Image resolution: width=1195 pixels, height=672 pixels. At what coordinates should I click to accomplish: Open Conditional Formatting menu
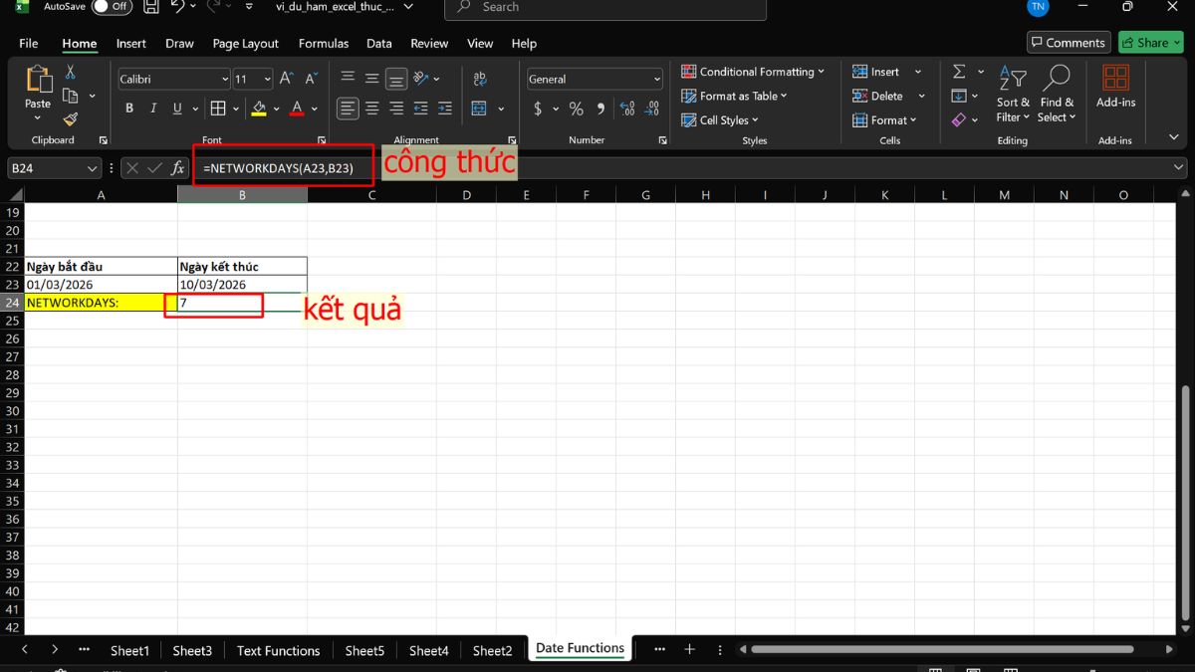tap(754, 72)
